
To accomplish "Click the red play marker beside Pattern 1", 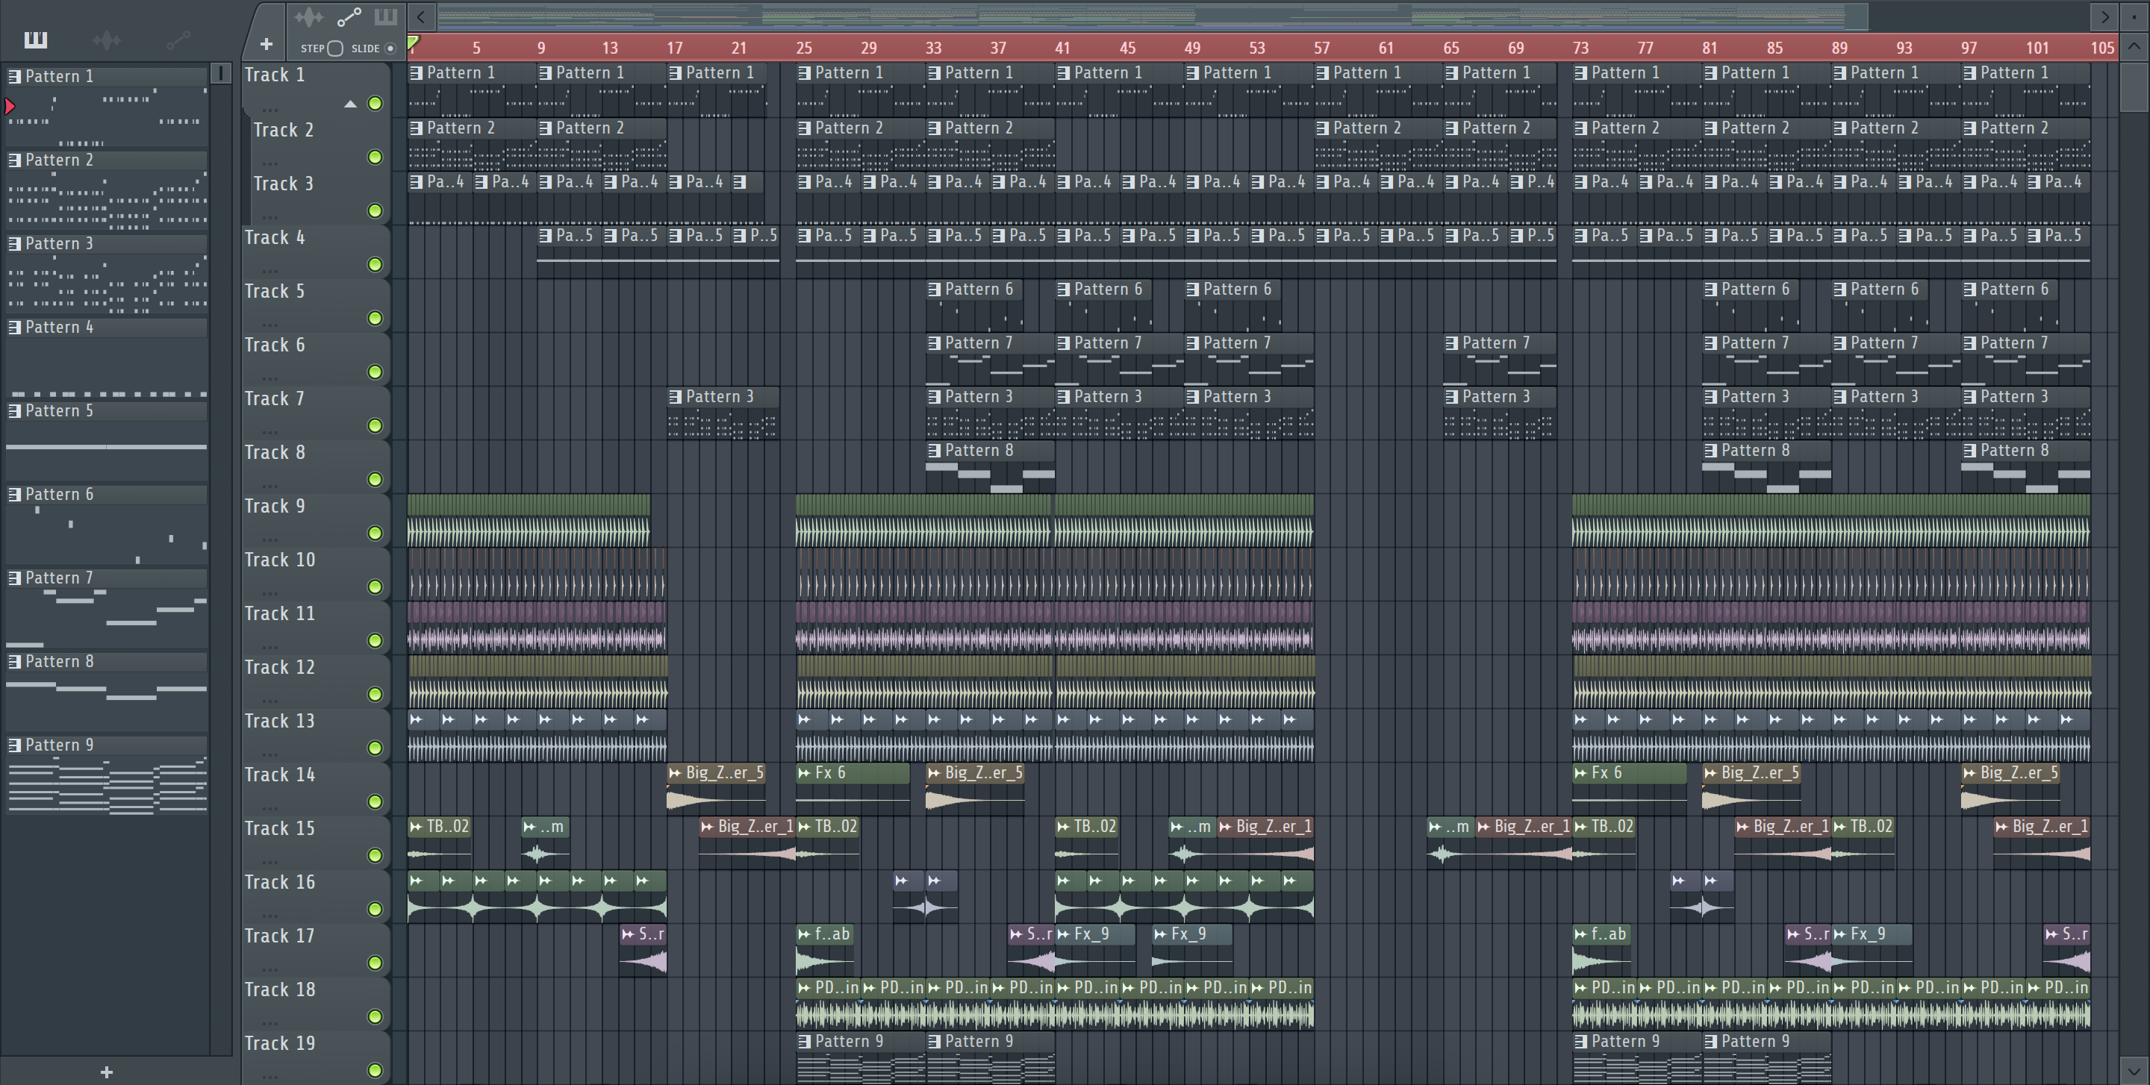I will tap(10, 106).
